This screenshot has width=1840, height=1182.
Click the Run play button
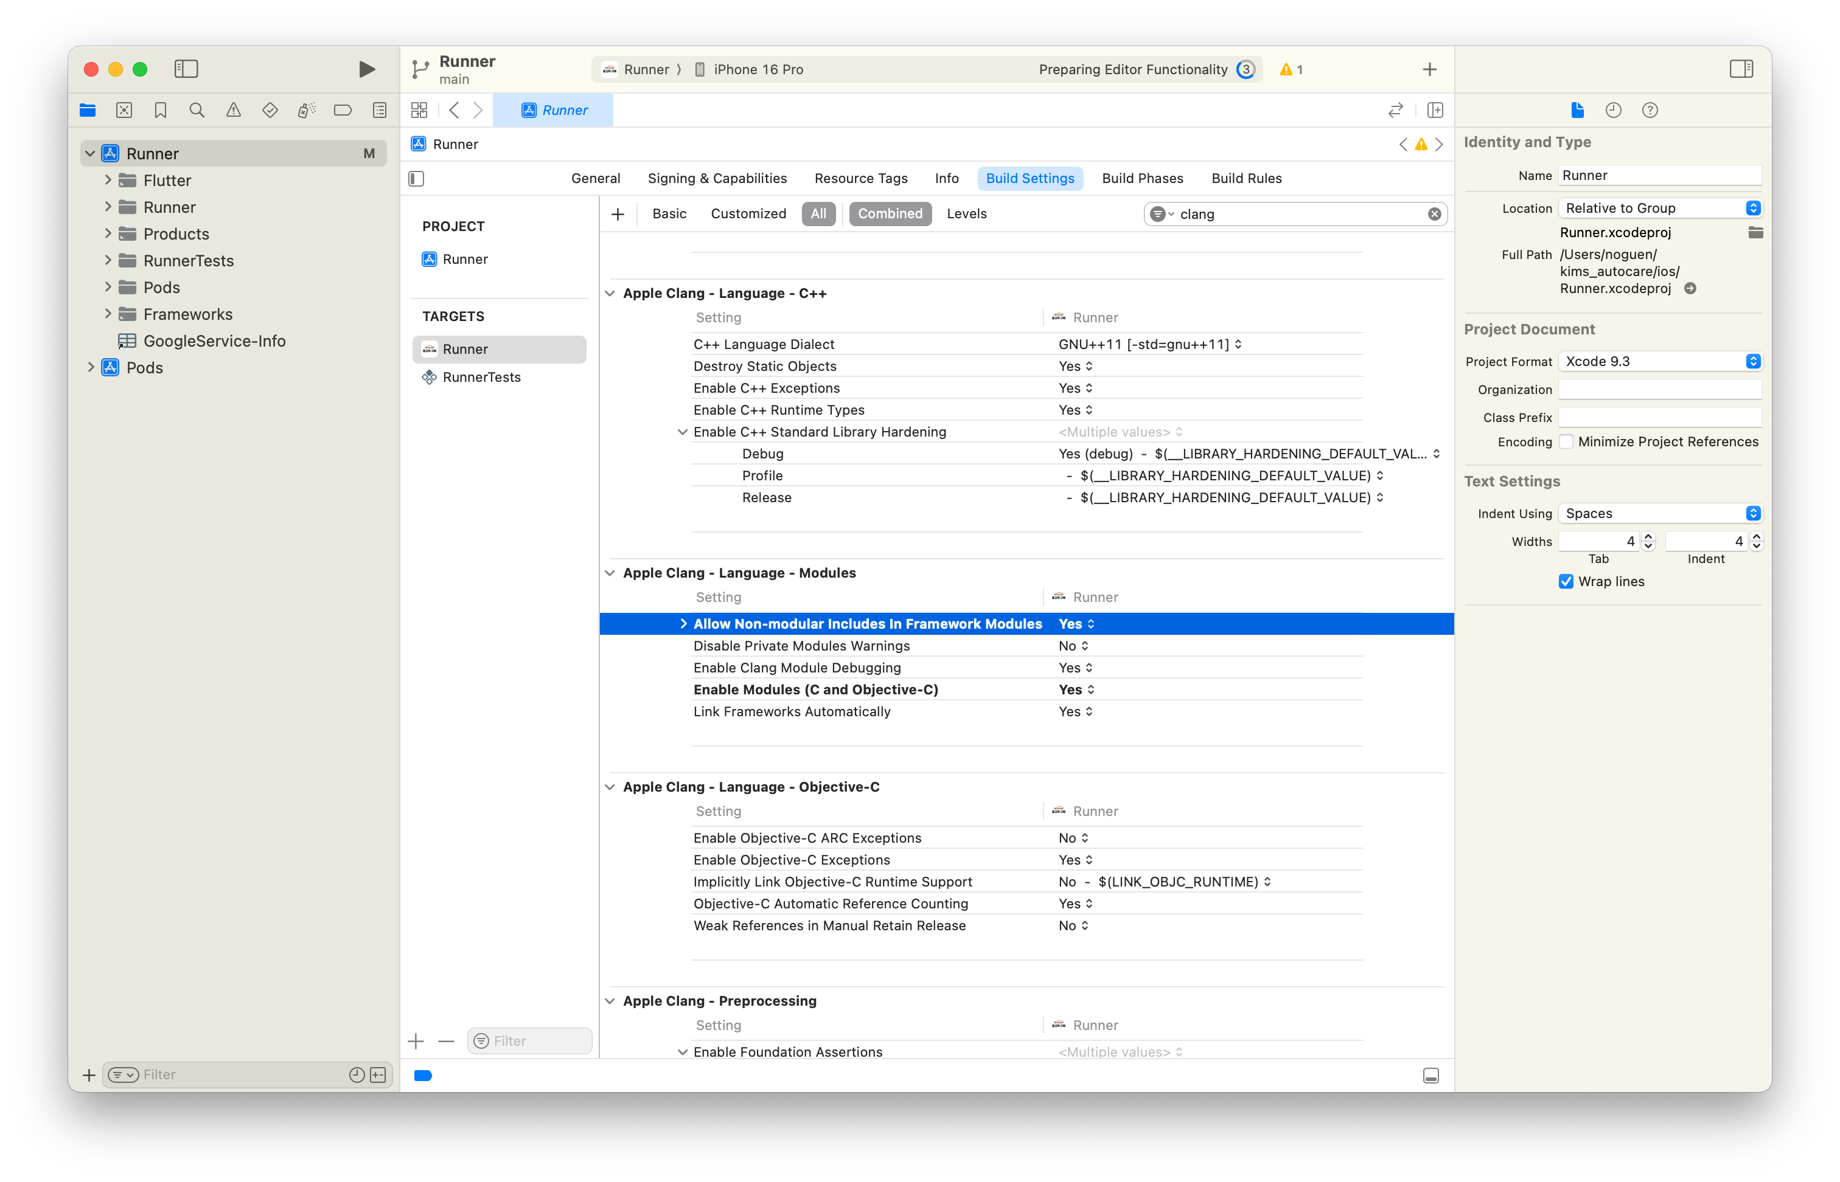366,69
